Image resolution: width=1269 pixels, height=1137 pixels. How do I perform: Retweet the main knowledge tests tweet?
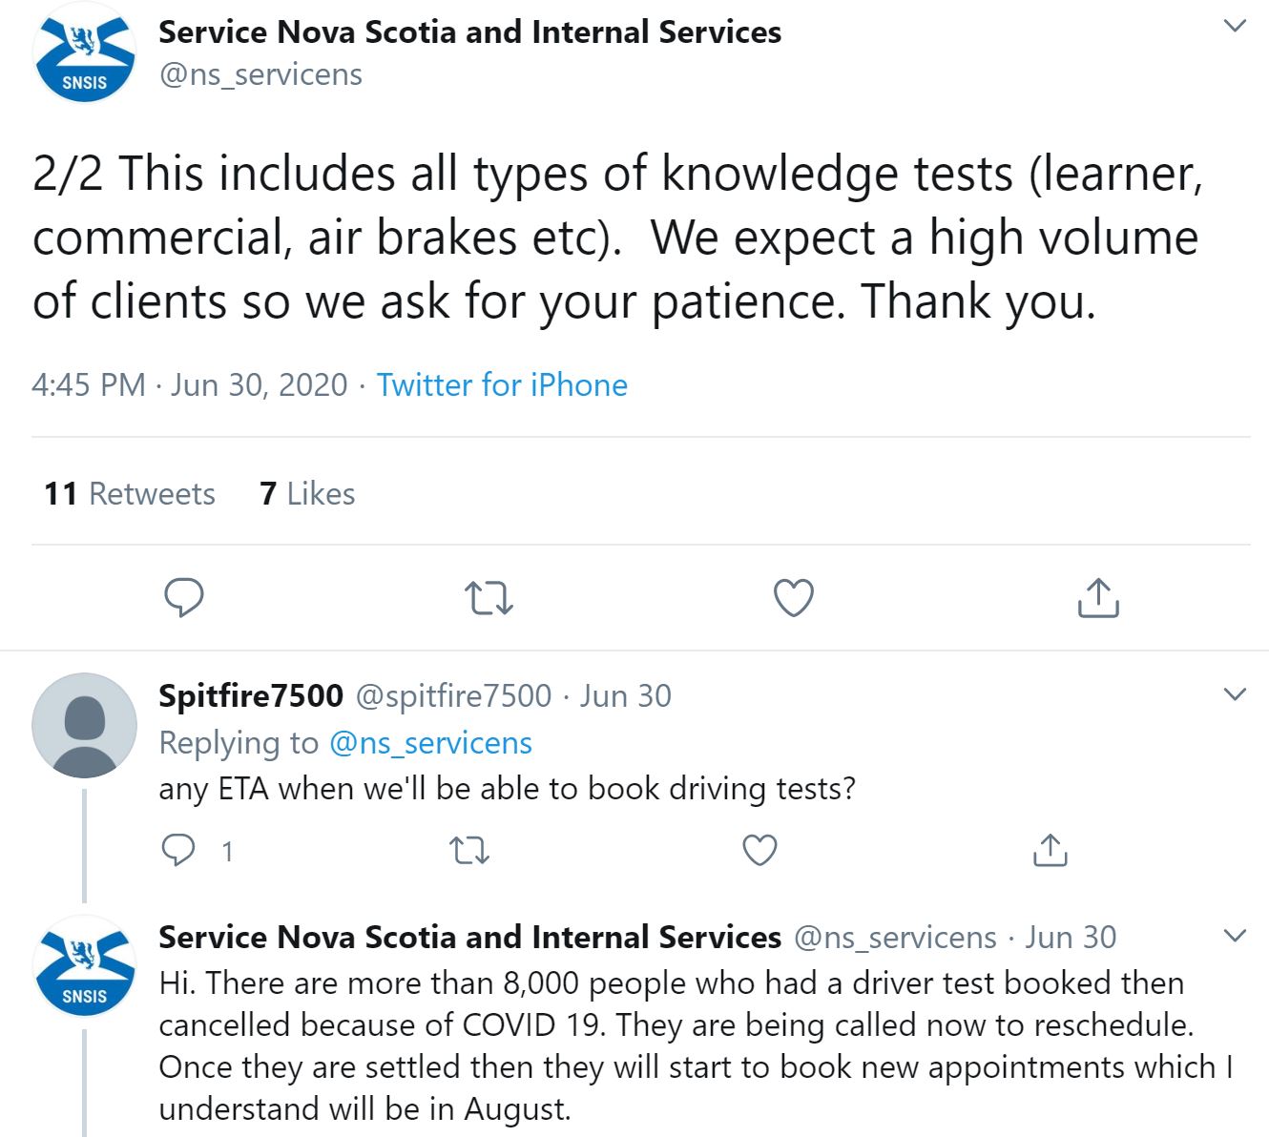489,598
